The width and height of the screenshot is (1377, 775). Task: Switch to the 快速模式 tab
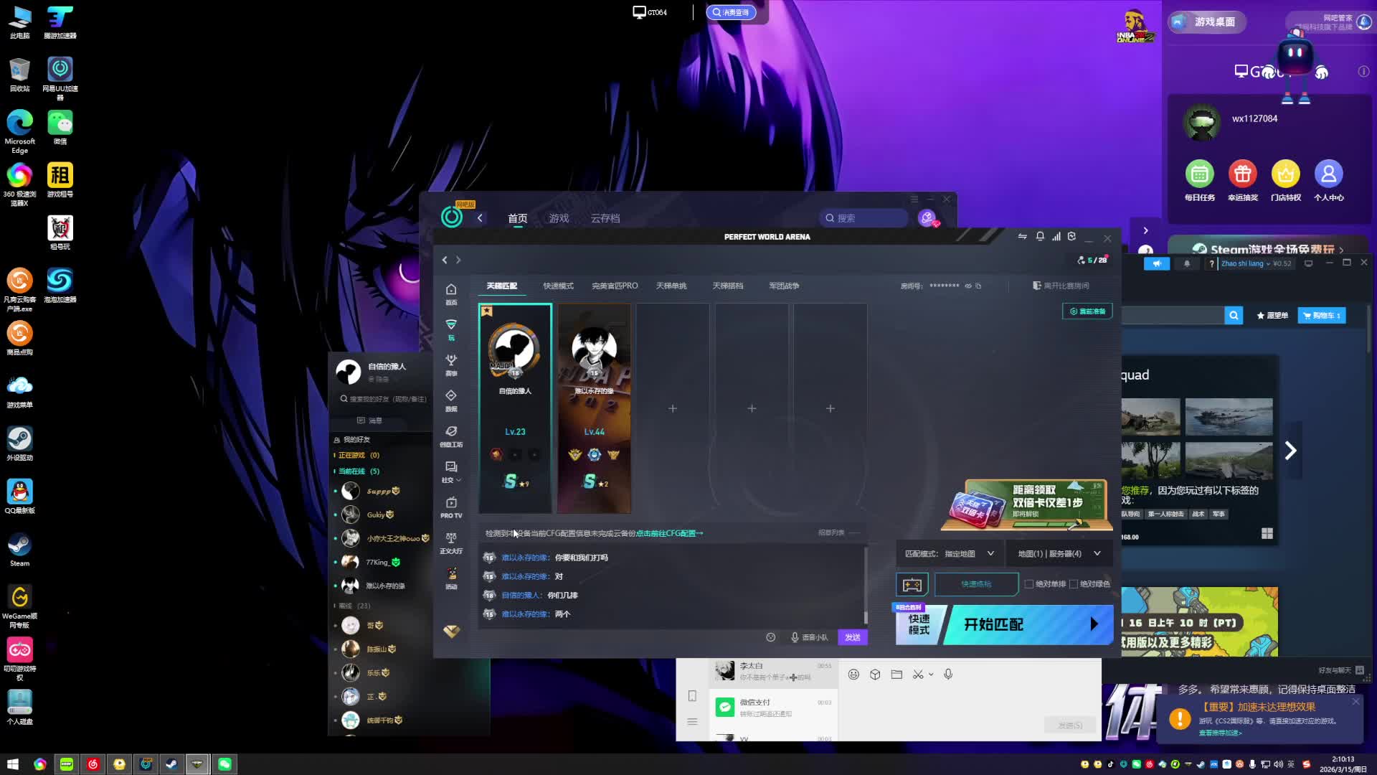point(558,286)
